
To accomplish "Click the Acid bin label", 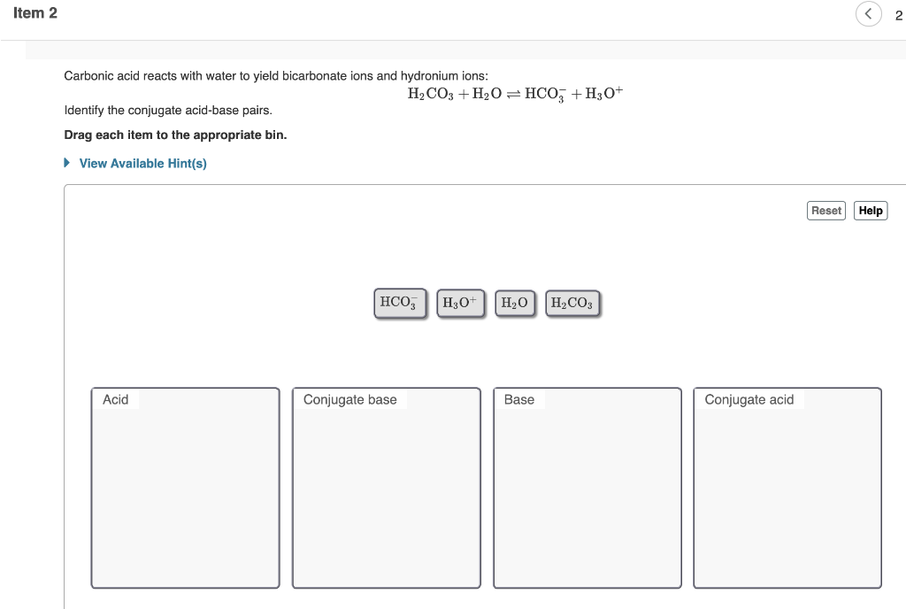I will click(x=116, y=399).
